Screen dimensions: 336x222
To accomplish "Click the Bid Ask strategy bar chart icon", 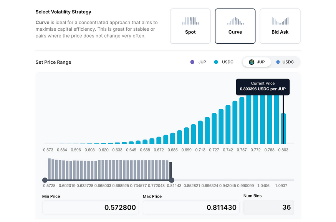I will [x=280, y=21].
